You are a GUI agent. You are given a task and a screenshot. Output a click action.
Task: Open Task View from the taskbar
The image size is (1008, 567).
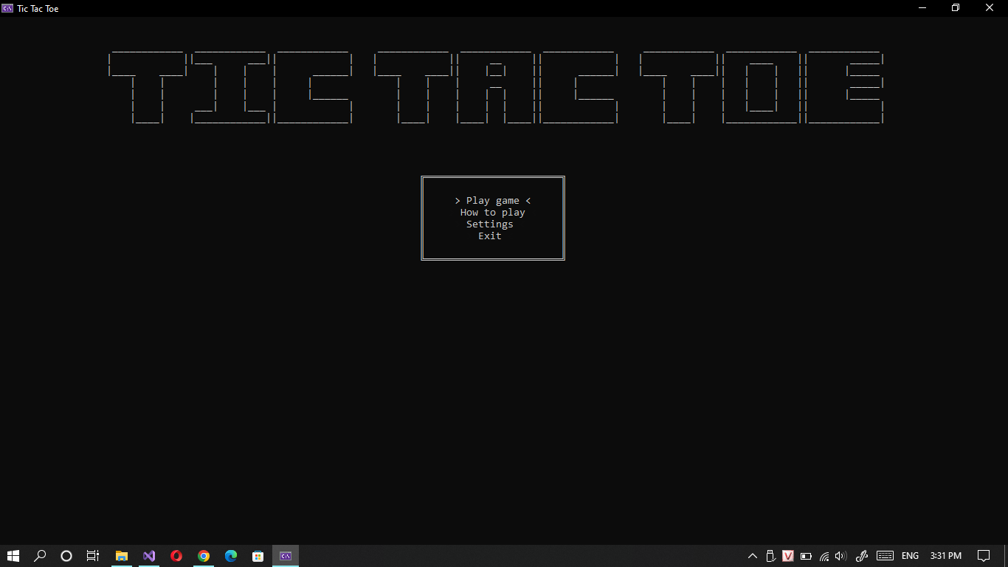pyautogui.click(x=92, y=556)
